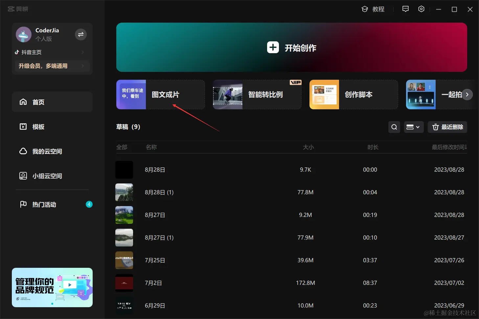Open the 教程 tutorial link
Screen dimensions: 479x319
(x=373, y=9)
